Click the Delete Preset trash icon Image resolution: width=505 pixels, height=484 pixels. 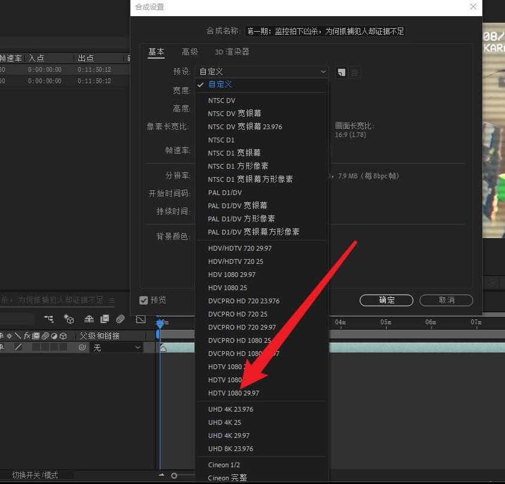point(354,72)
